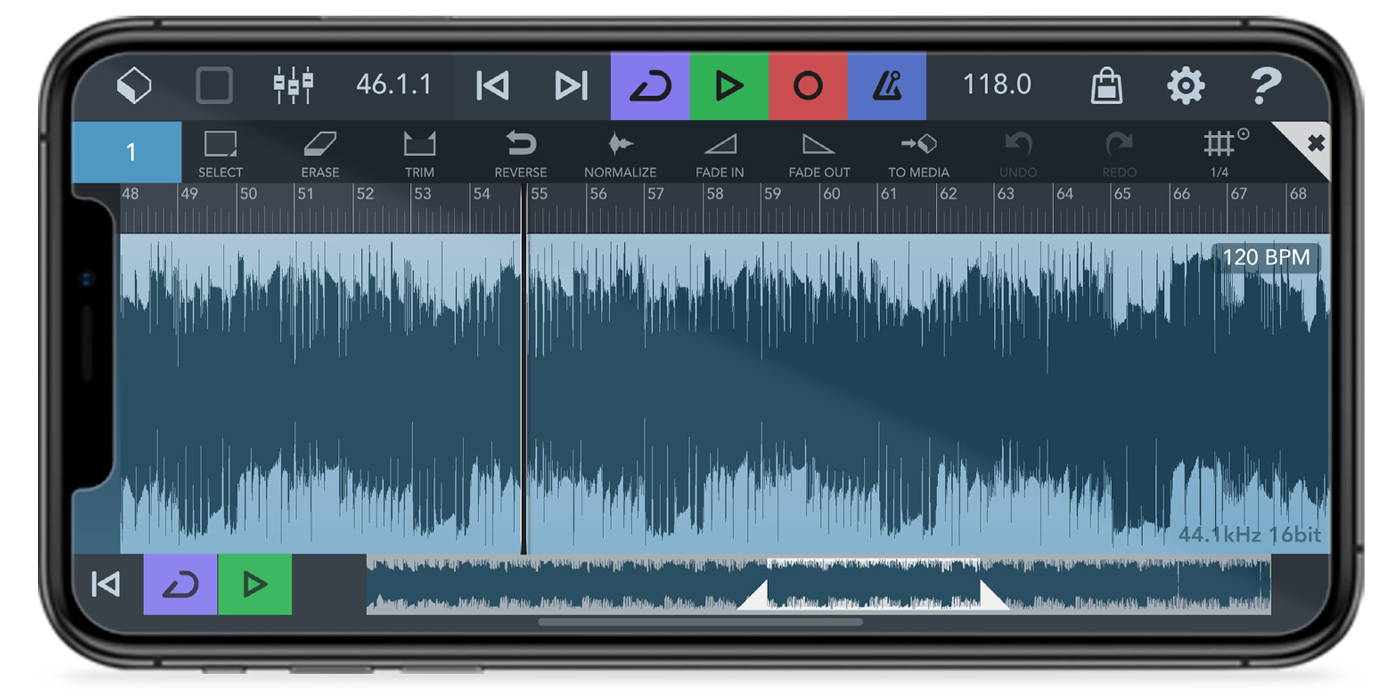Image resolution: width=1395 pixels, height=696 pixels.
Task: Arm recording with the record button
Action: pyautogui.click(x=808, y=85)
